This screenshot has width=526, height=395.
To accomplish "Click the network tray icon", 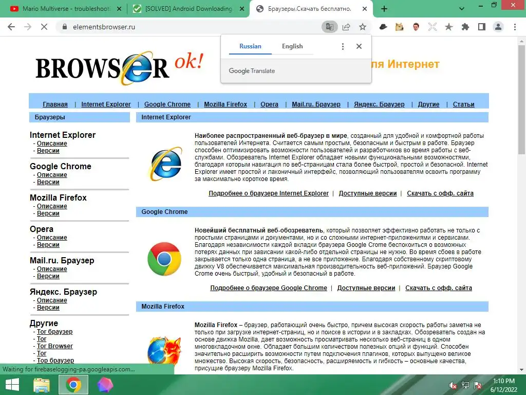I will tap(465, 385).
